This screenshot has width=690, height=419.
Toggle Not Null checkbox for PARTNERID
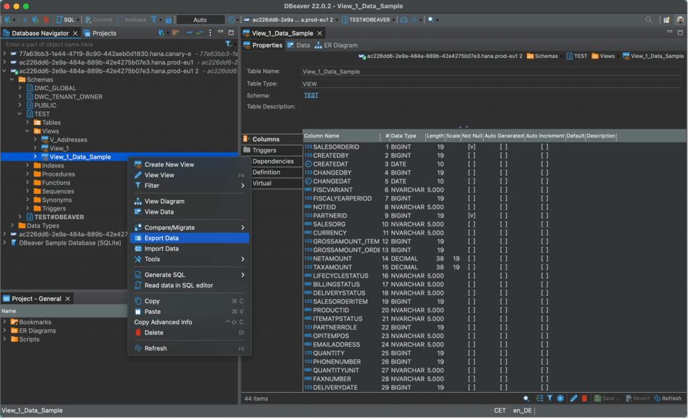(x=472, y=216)
